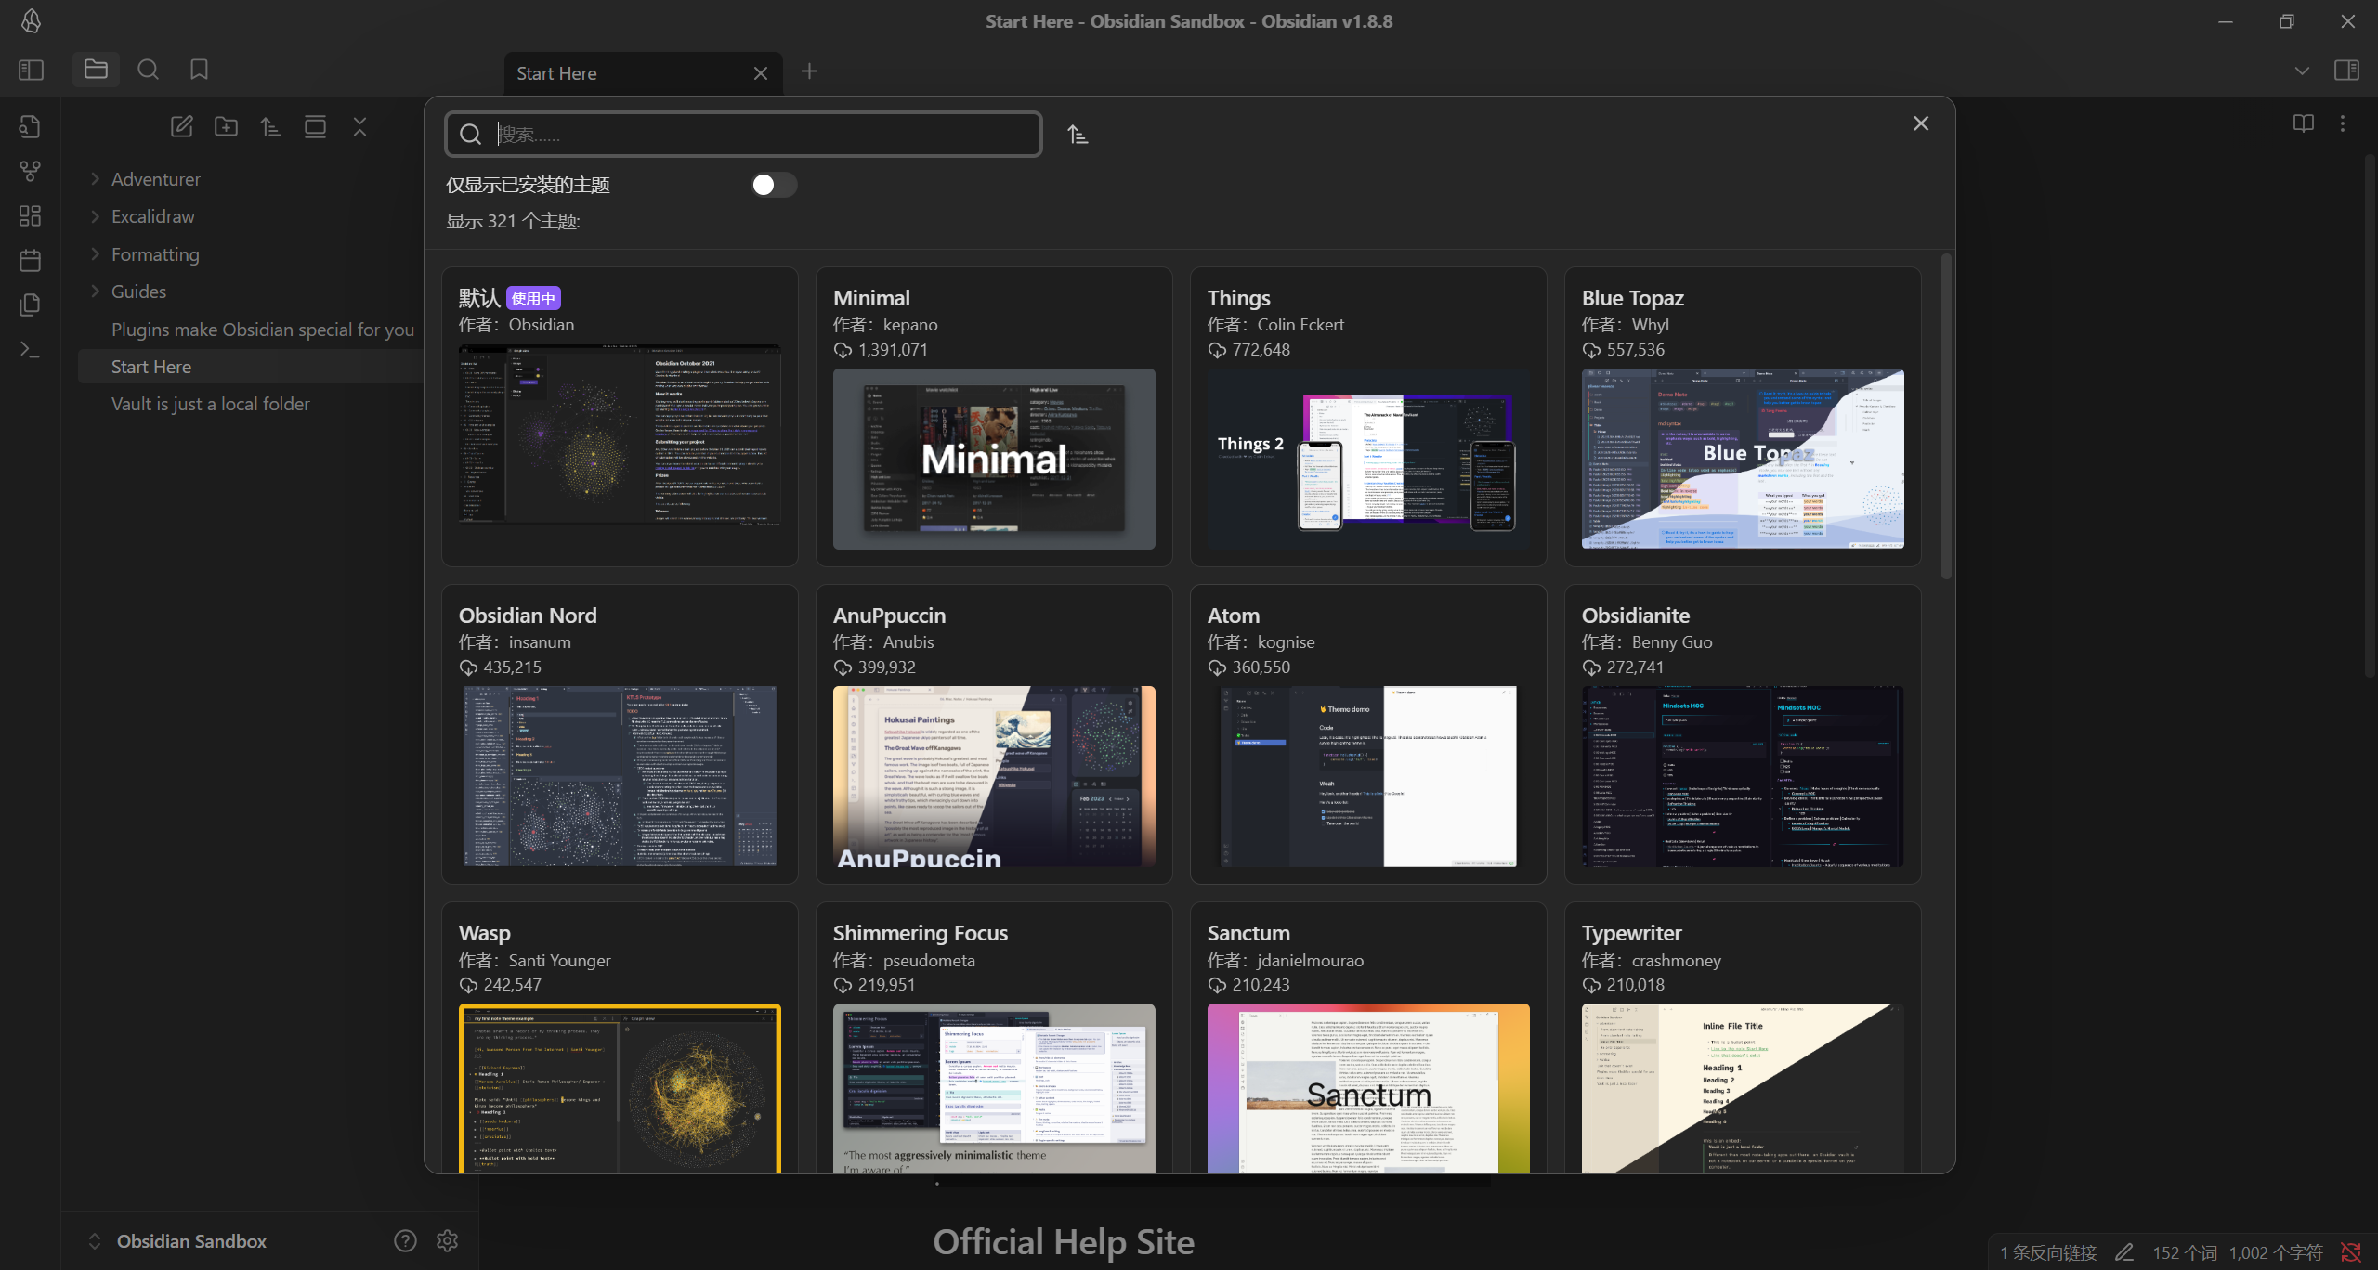
Task: Switch to reading view book icon
Action: tap(2303, 123)
